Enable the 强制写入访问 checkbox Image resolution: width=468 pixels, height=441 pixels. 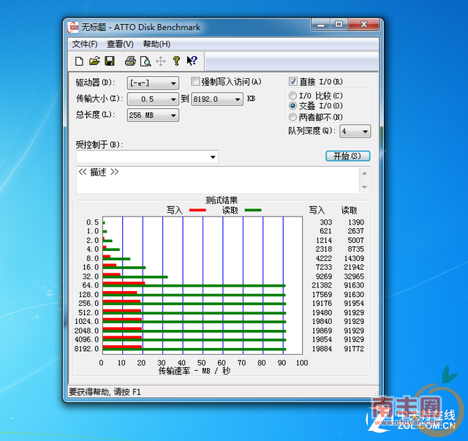(x=195, y=82)
